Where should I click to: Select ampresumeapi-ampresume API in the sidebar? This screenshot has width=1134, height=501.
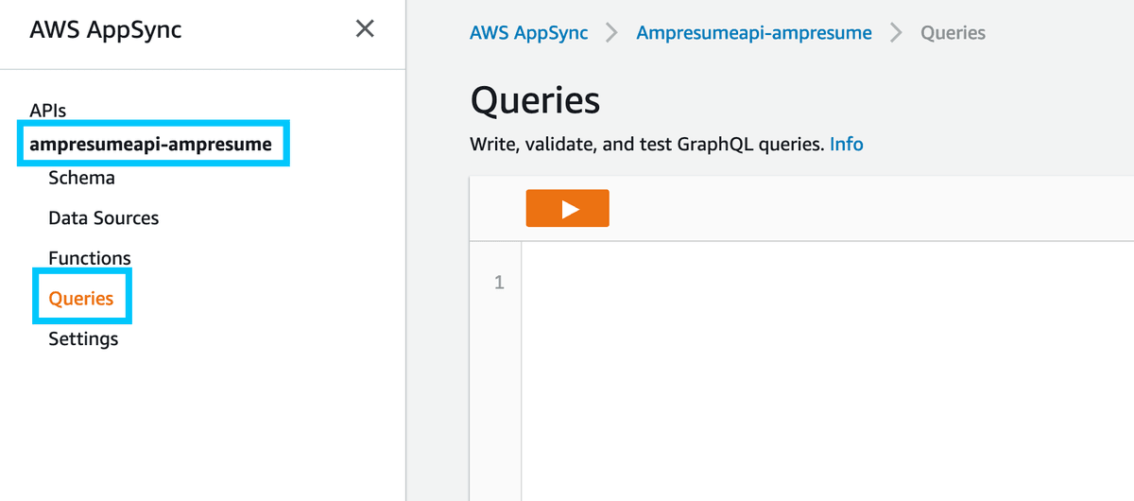click(x=151, y=145)
